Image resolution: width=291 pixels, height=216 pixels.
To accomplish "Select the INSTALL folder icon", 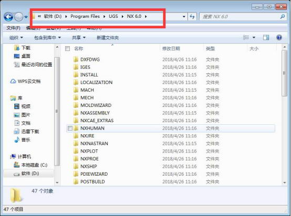I will tap(76, 74).
